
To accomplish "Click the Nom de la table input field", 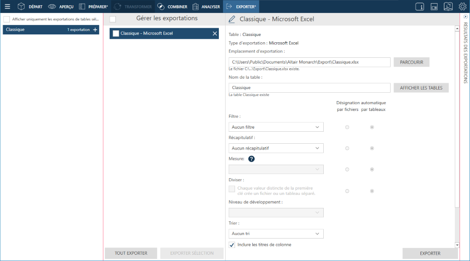I will coord(310,88).
